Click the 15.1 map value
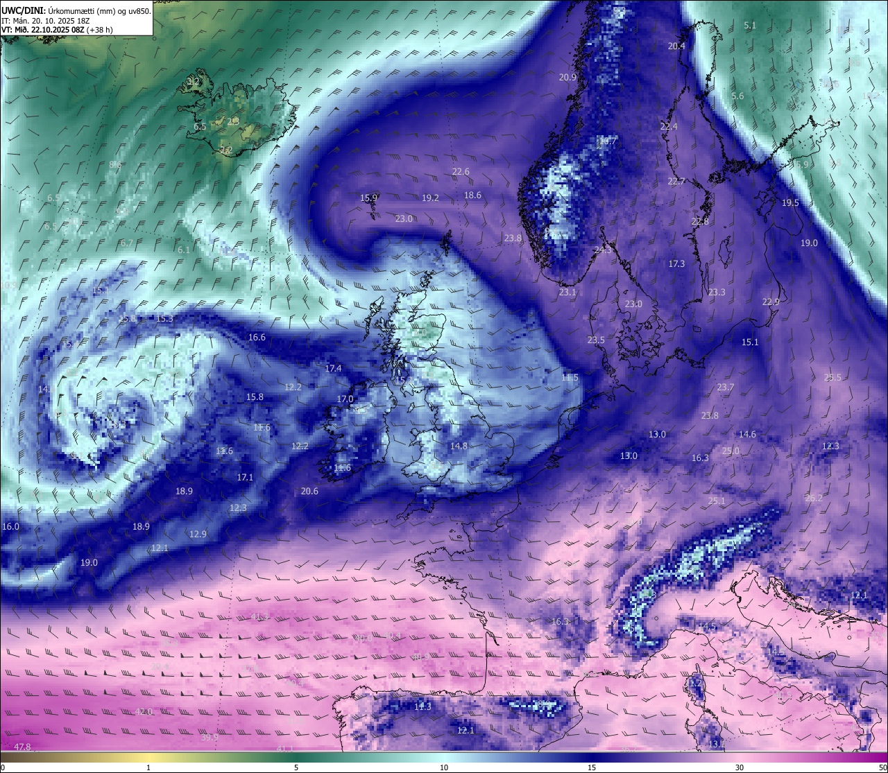 750,342
